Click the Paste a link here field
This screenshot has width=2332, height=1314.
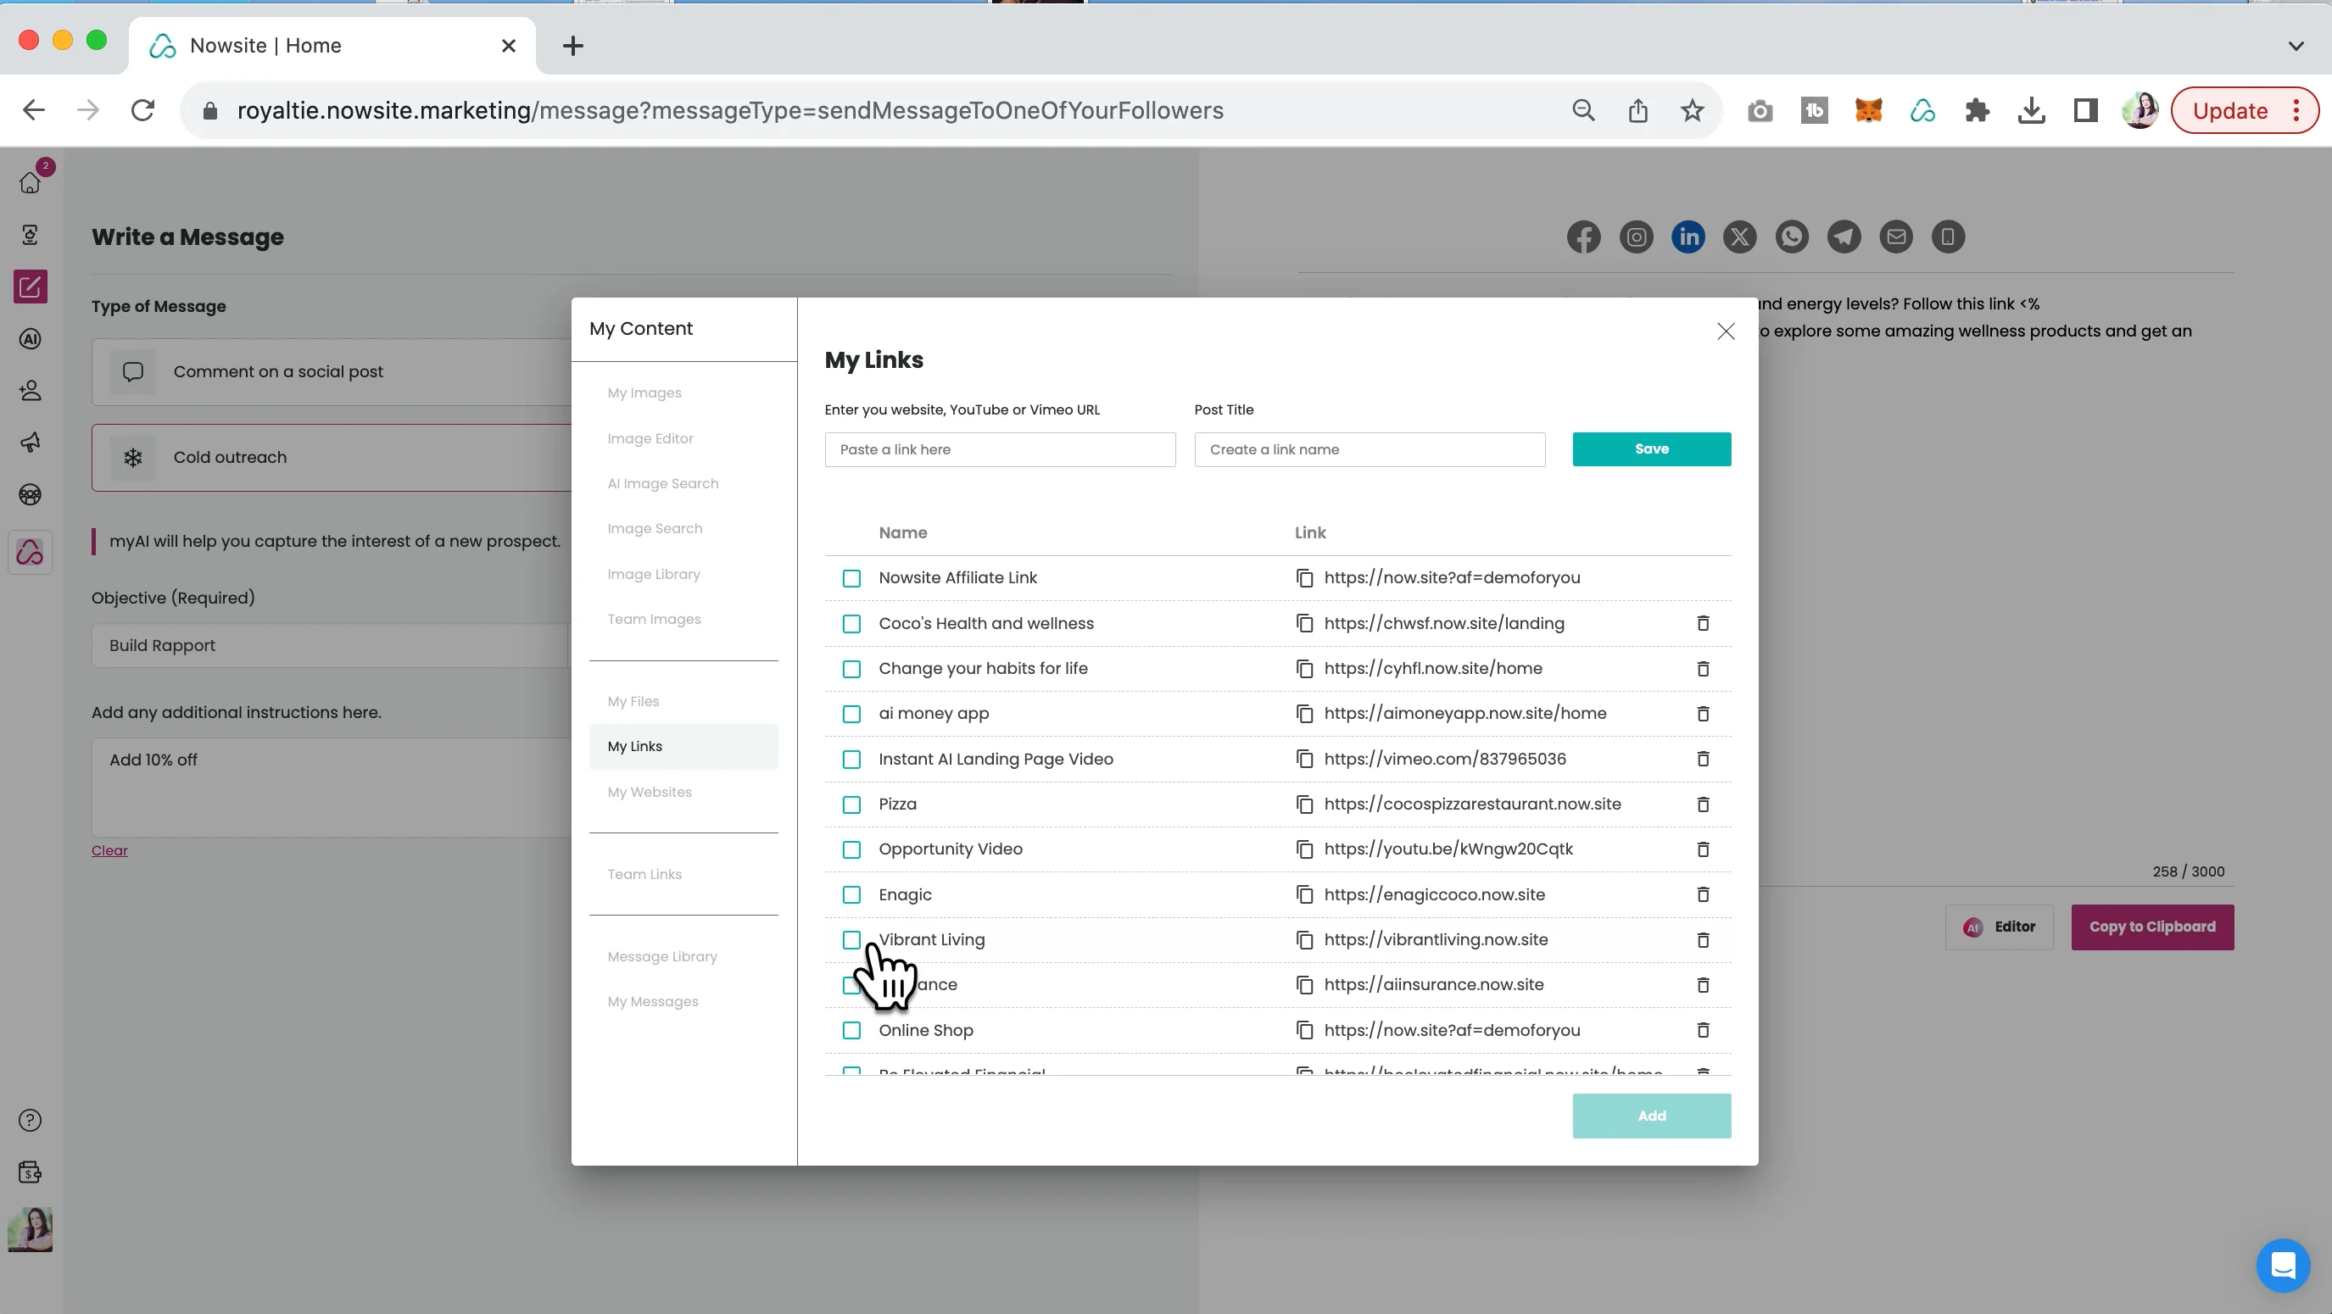tap(1000, 448)
